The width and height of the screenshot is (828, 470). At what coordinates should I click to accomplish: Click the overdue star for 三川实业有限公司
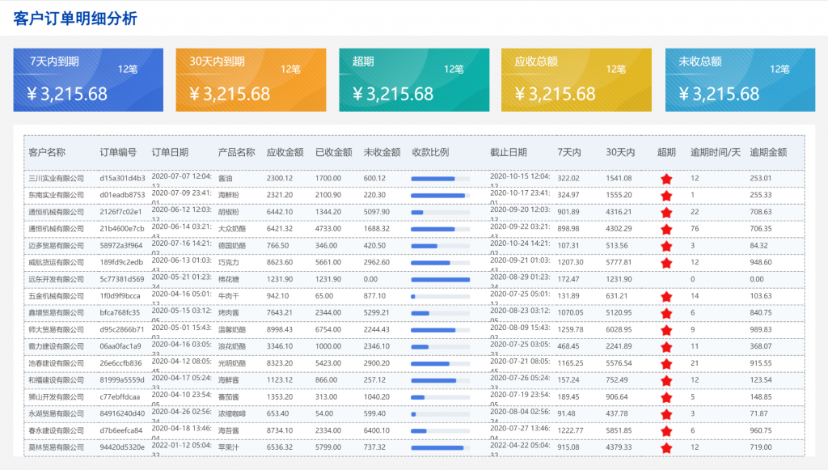(x=666, y=179)
